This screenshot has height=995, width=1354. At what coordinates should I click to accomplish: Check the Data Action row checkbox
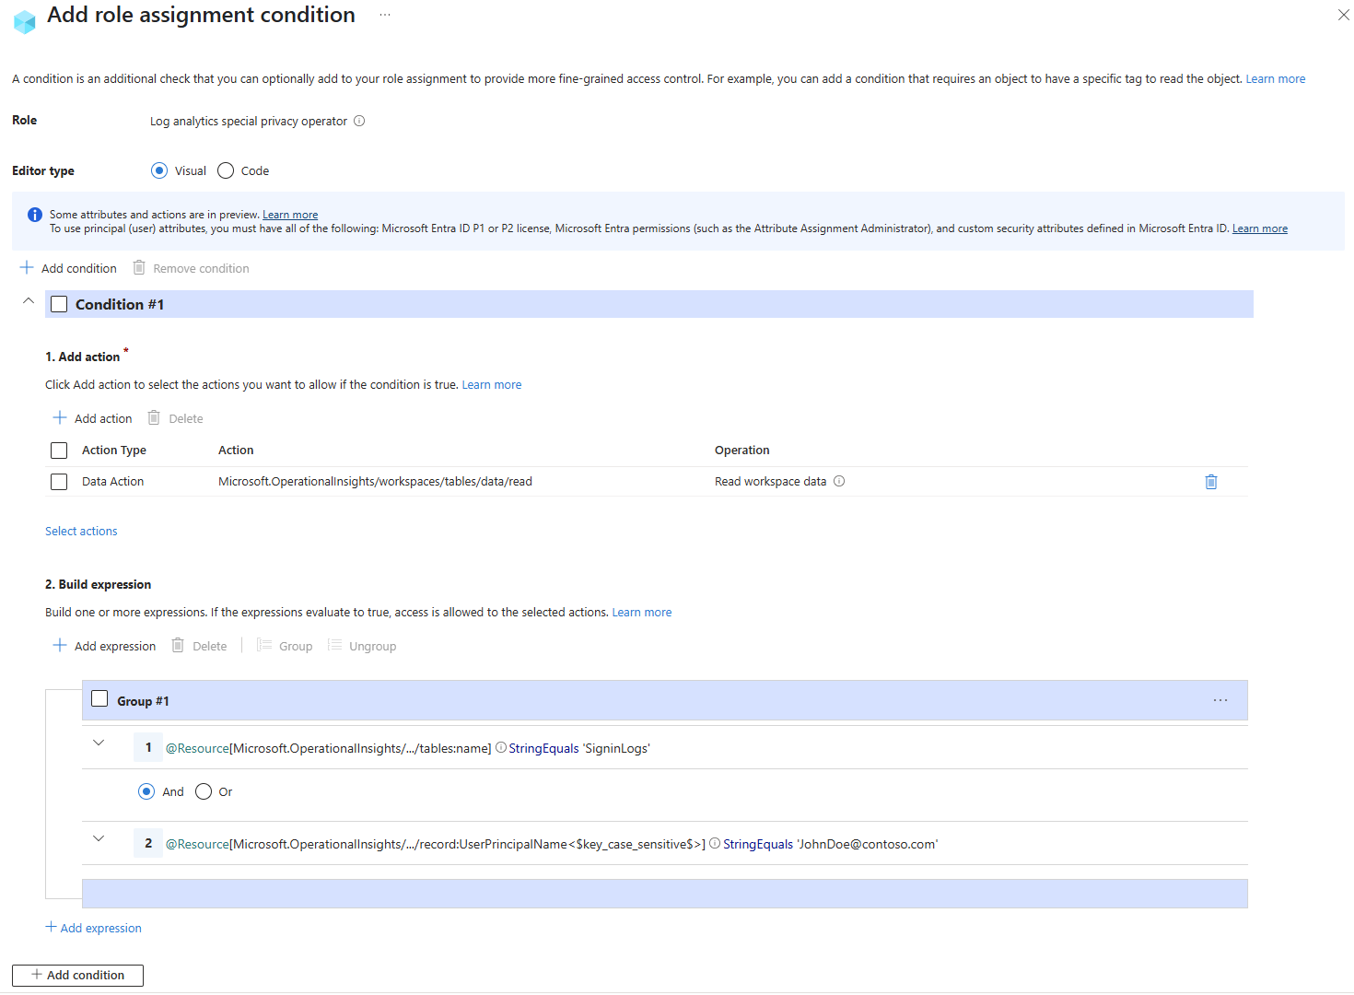point(59,482)
